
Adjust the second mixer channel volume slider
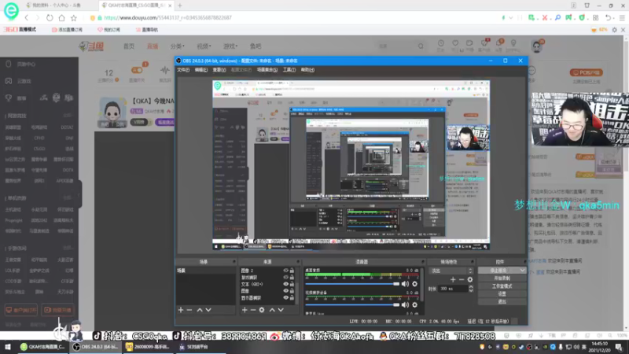tap(352, 304)
